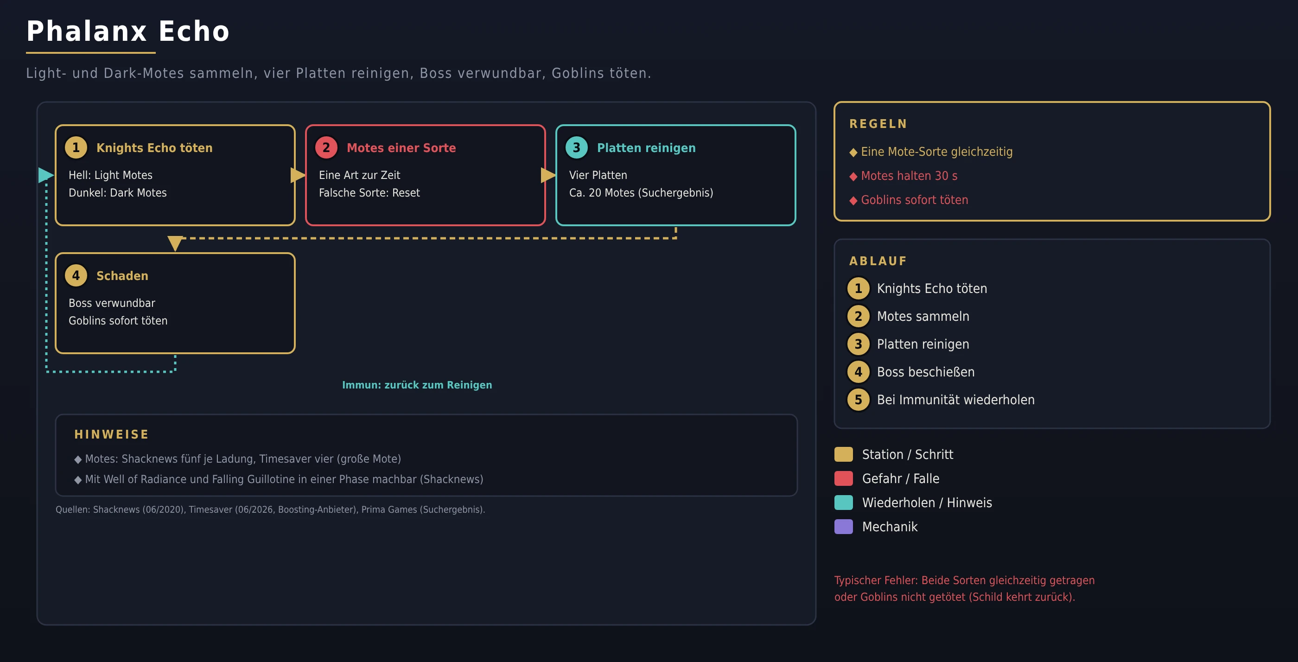Click the gold Station / Schritt legend swatch
The width and height of the screenshot is (1298, 662).
(844, 454)
